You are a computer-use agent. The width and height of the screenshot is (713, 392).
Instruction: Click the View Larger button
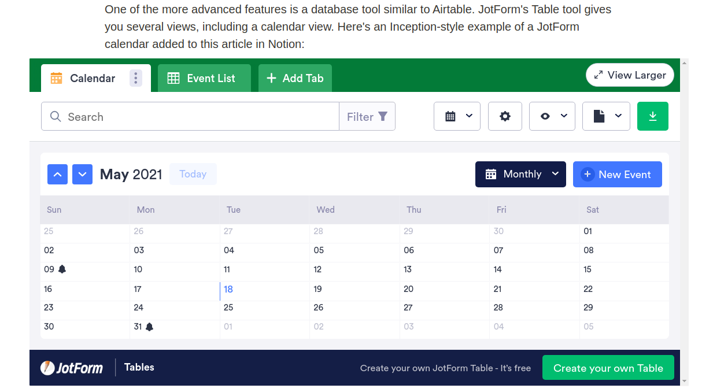tap(630, 75)
